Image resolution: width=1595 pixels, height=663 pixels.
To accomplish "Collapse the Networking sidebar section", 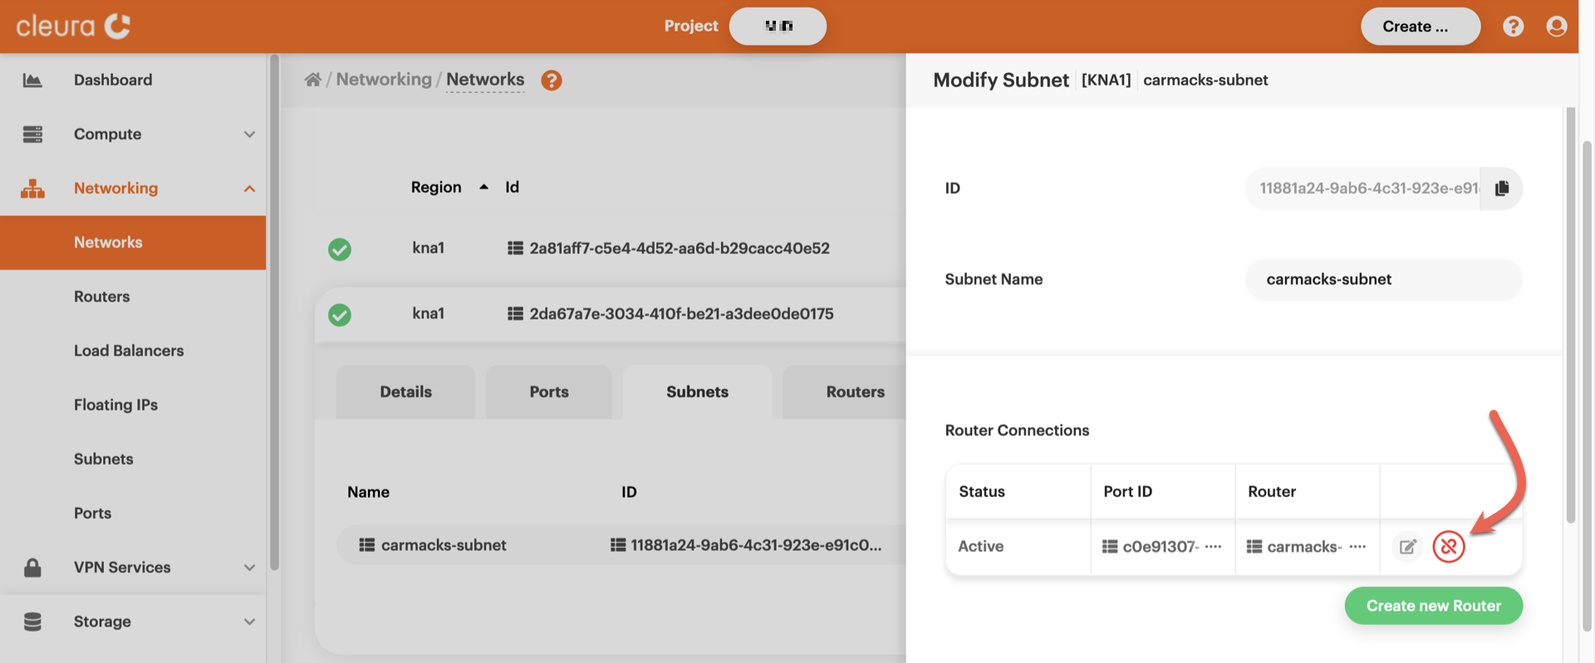I will [x=248, y=188].
